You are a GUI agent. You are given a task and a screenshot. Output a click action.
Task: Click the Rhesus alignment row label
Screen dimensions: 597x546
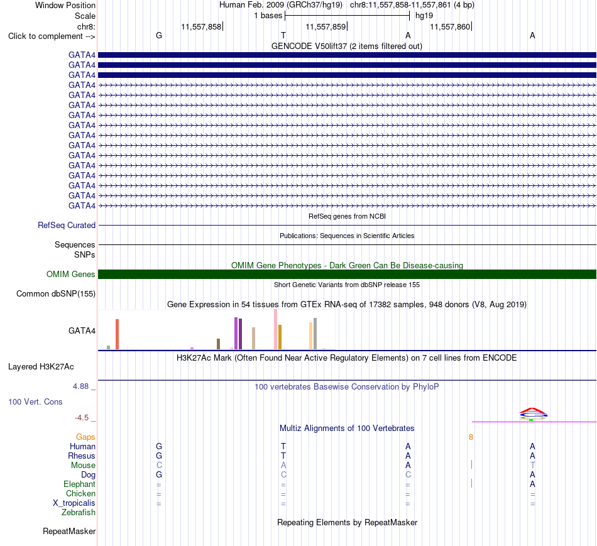click(x=82, y=456)
